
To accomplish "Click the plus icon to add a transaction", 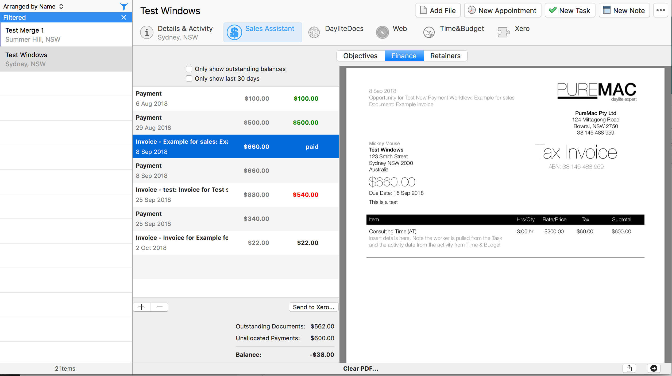I will 141,307.
